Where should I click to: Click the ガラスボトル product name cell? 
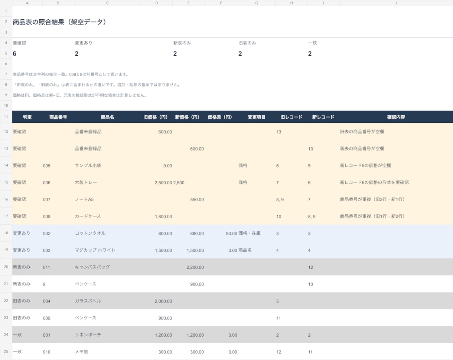point(108,301)
